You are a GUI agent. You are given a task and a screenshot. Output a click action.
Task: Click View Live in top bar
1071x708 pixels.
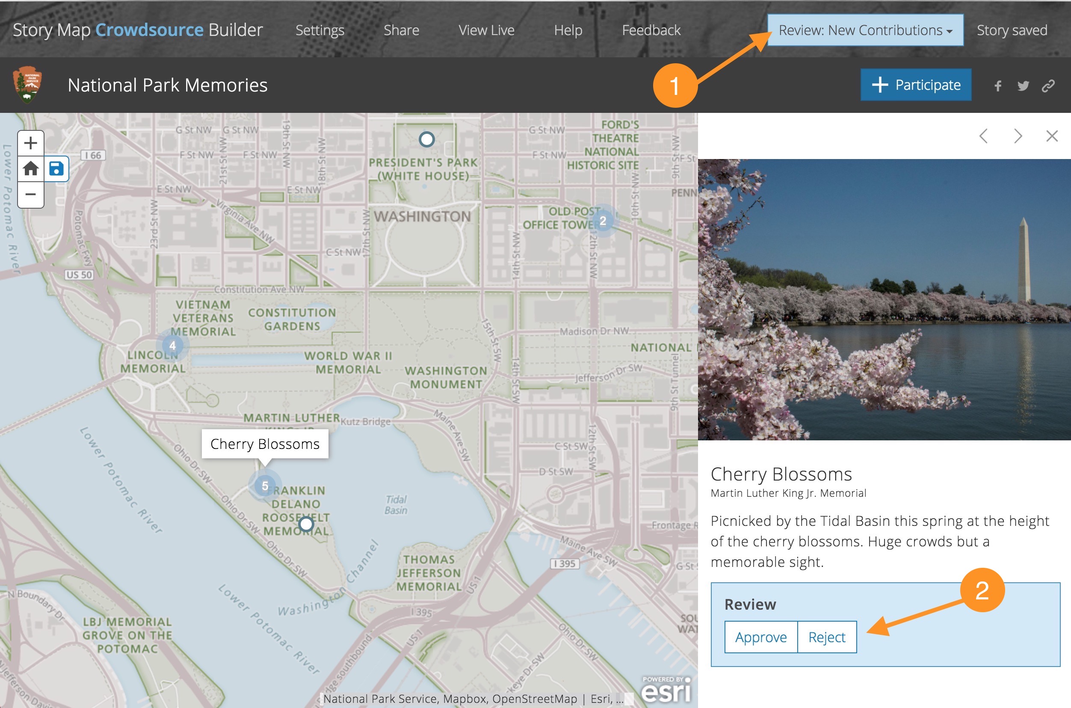coord(486,30)
